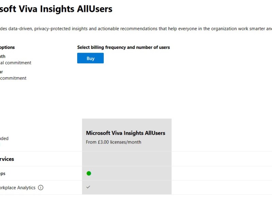The height and width of the screenshot is (204, 272).
Task: Click the checkmark beside Workplace Analytics
Action: (88, 187)
